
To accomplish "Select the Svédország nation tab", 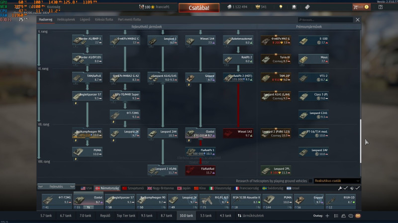I will point(273,188).
